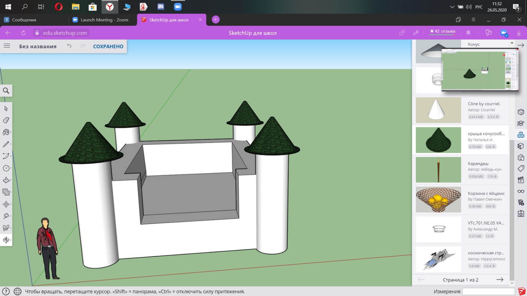Open the Scenes panel clapperboard icon
Image resolution: width=527 pixels, height=296 pixels.
tap(521, 180)
